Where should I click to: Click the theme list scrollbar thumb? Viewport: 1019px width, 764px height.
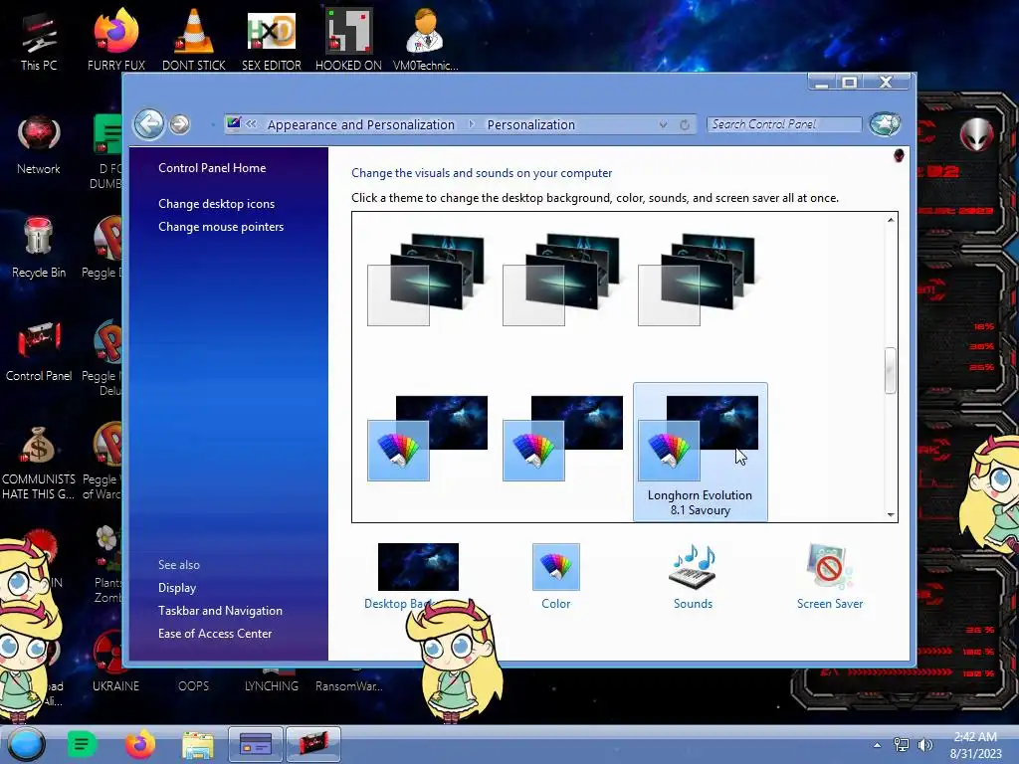891,370
